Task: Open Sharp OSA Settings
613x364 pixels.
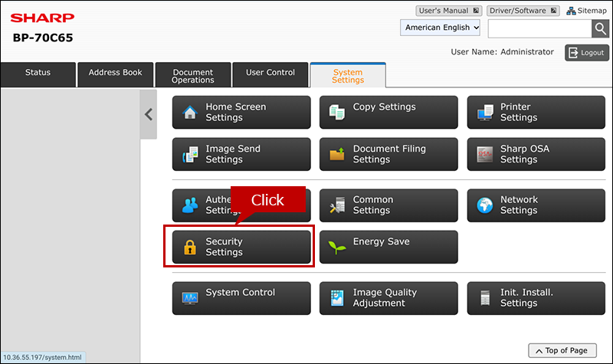Action: [536, 154]
